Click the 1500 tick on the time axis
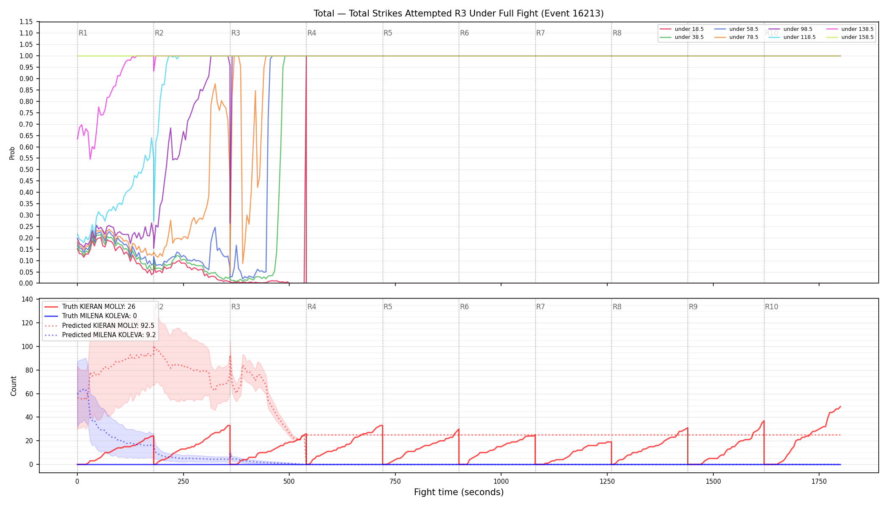The height and width of the screenshot is (507, 888). click(713, 481)
